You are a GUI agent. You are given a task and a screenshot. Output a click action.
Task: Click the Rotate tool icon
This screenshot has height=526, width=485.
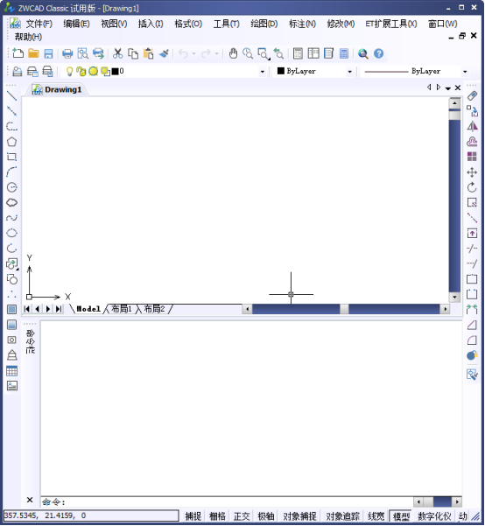tap(472, 187)
